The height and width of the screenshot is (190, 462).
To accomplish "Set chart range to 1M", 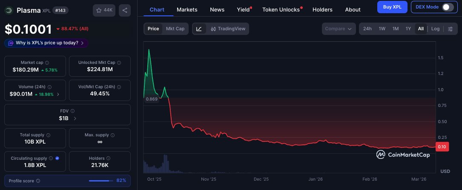I will (x=396, y=29).
